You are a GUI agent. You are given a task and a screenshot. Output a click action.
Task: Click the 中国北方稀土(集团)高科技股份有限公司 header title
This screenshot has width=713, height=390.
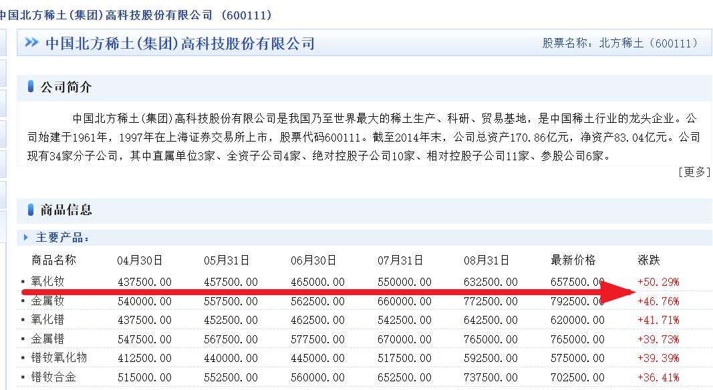click(x=180, y=43)
